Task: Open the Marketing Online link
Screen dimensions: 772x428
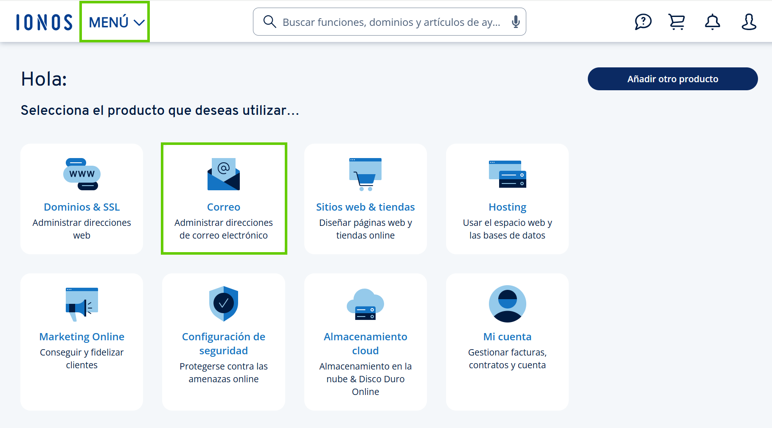Action: [82, 336]
